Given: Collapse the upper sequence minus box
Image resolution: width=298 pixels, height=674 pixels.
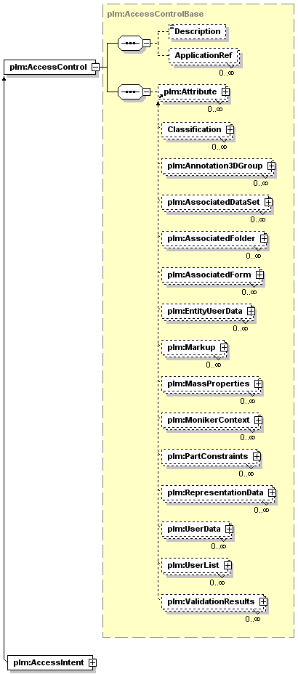Looking at the screenshot, I should [146, 44].
